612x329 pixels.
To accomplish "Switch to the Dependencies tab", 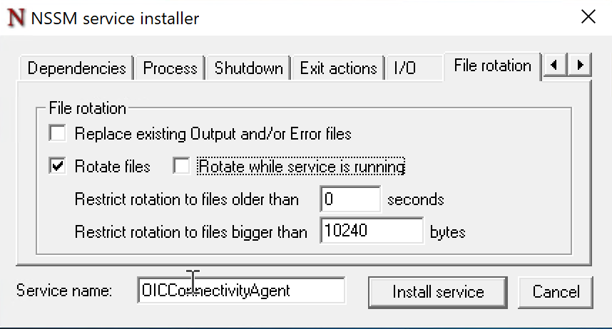I will click(x=76, y=68).
